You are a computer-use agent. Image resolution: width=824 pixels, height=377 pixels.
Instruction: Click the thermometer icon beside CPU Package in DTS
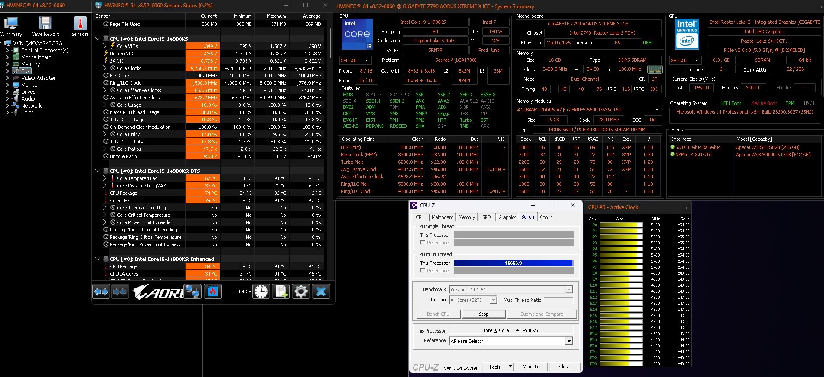(x=106, y=193)
